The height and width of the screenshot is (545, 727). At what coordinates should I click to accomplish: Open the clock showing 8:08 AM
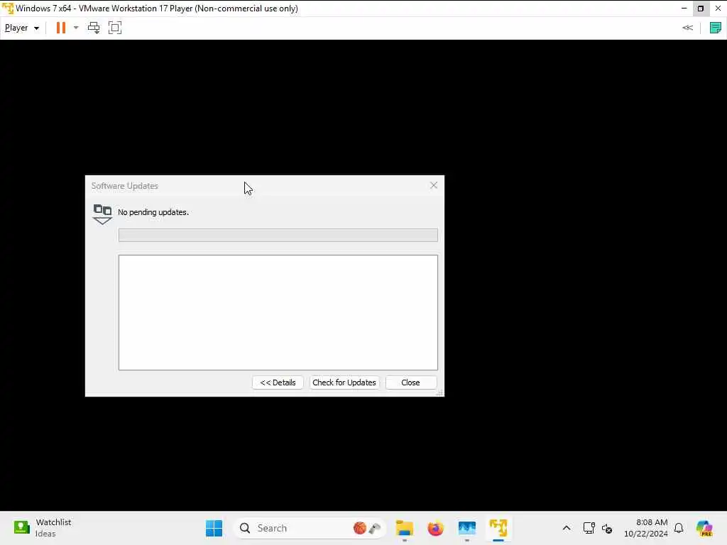646,528
